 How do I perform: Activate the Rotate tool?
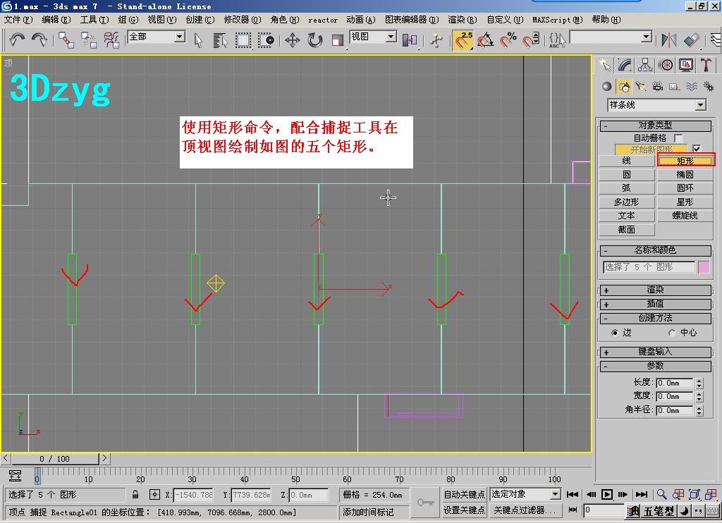pos(314,40)
